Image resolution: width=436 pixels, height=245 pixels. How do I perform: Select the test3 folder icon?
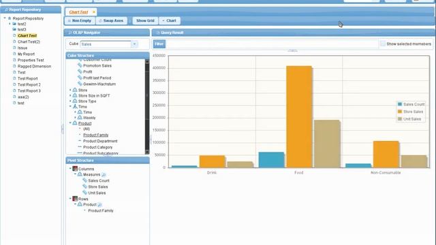(14, 29)
